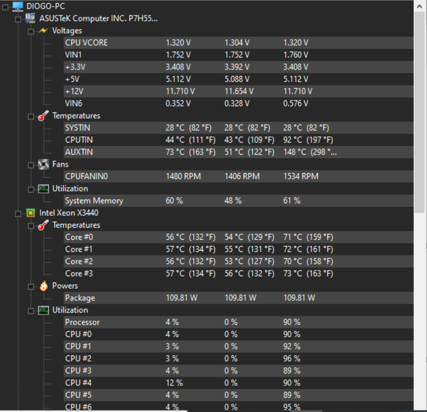Select the CPU #0 utilization row

239,334
